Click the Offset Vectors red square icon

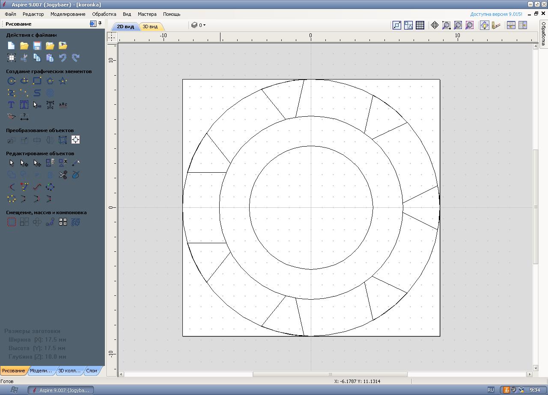pyautogui.click(x=12, y=222)
